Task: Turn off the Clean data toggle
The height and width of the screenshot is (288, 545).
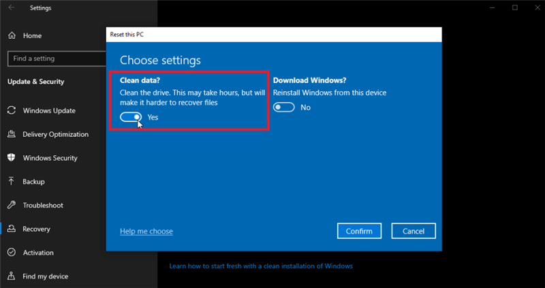Action: (131, 117)
